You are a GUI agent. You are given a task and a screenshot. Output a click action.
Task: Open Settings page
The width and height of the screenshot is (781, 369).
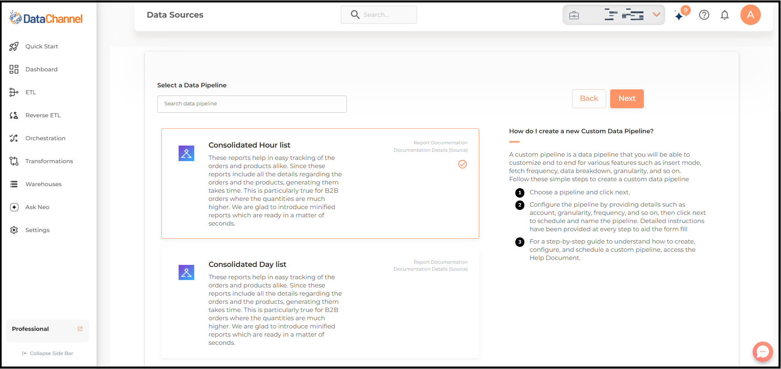click(37, 230)
